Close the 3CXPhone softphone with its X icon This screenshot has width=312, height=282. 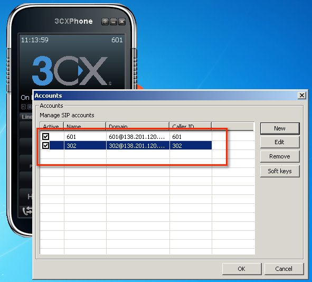[122, 22]
